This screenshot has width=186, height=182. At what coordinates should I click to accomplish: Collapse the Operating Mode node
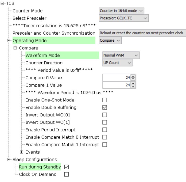(x=9, y=41)
